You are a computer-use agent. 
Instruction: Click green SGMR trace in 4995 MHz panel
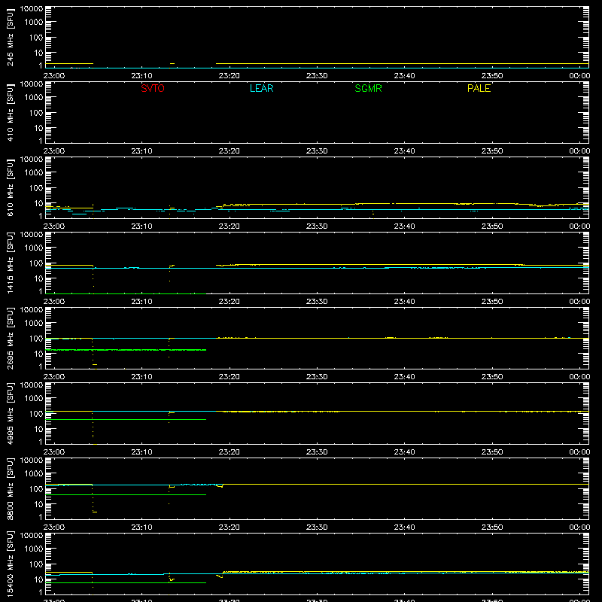[x=126, y=419]
